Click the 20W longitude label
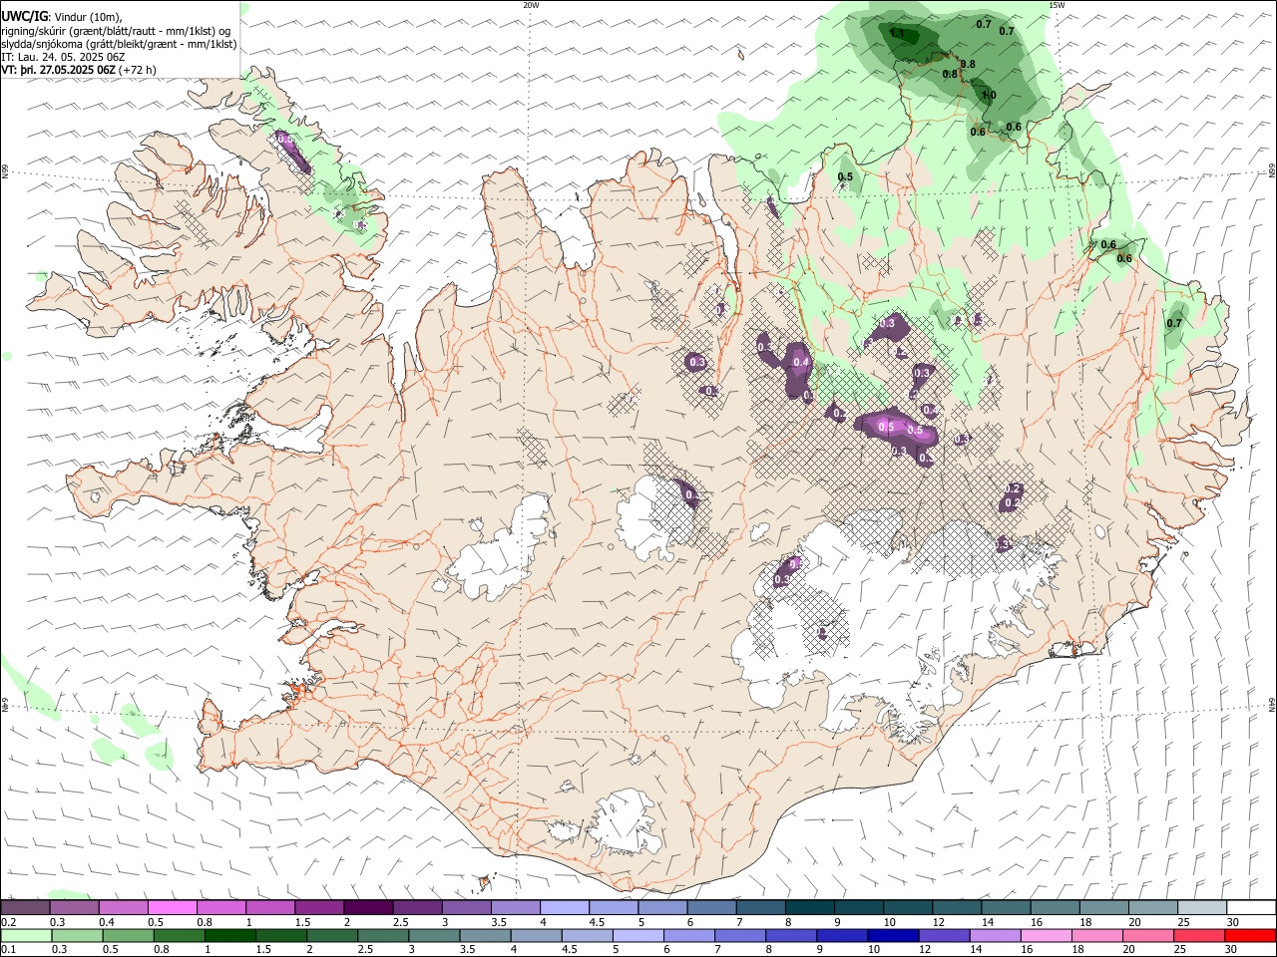Screen dimensions: 1277x957 531,5
